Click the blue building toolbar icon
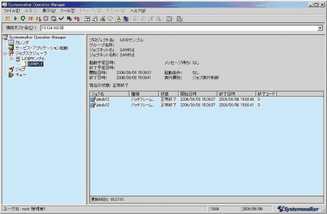The width and height of the screenshot is (327, 214). [x=126, y=19]
